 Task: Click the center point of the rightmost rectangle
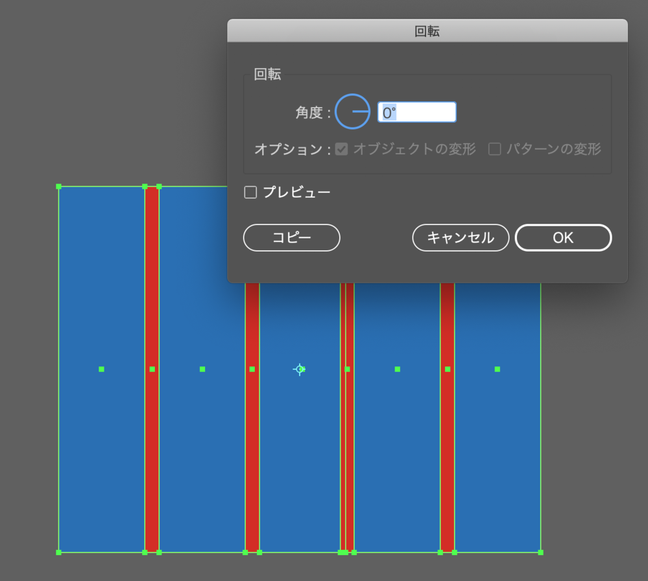click(x=497, y=369)
